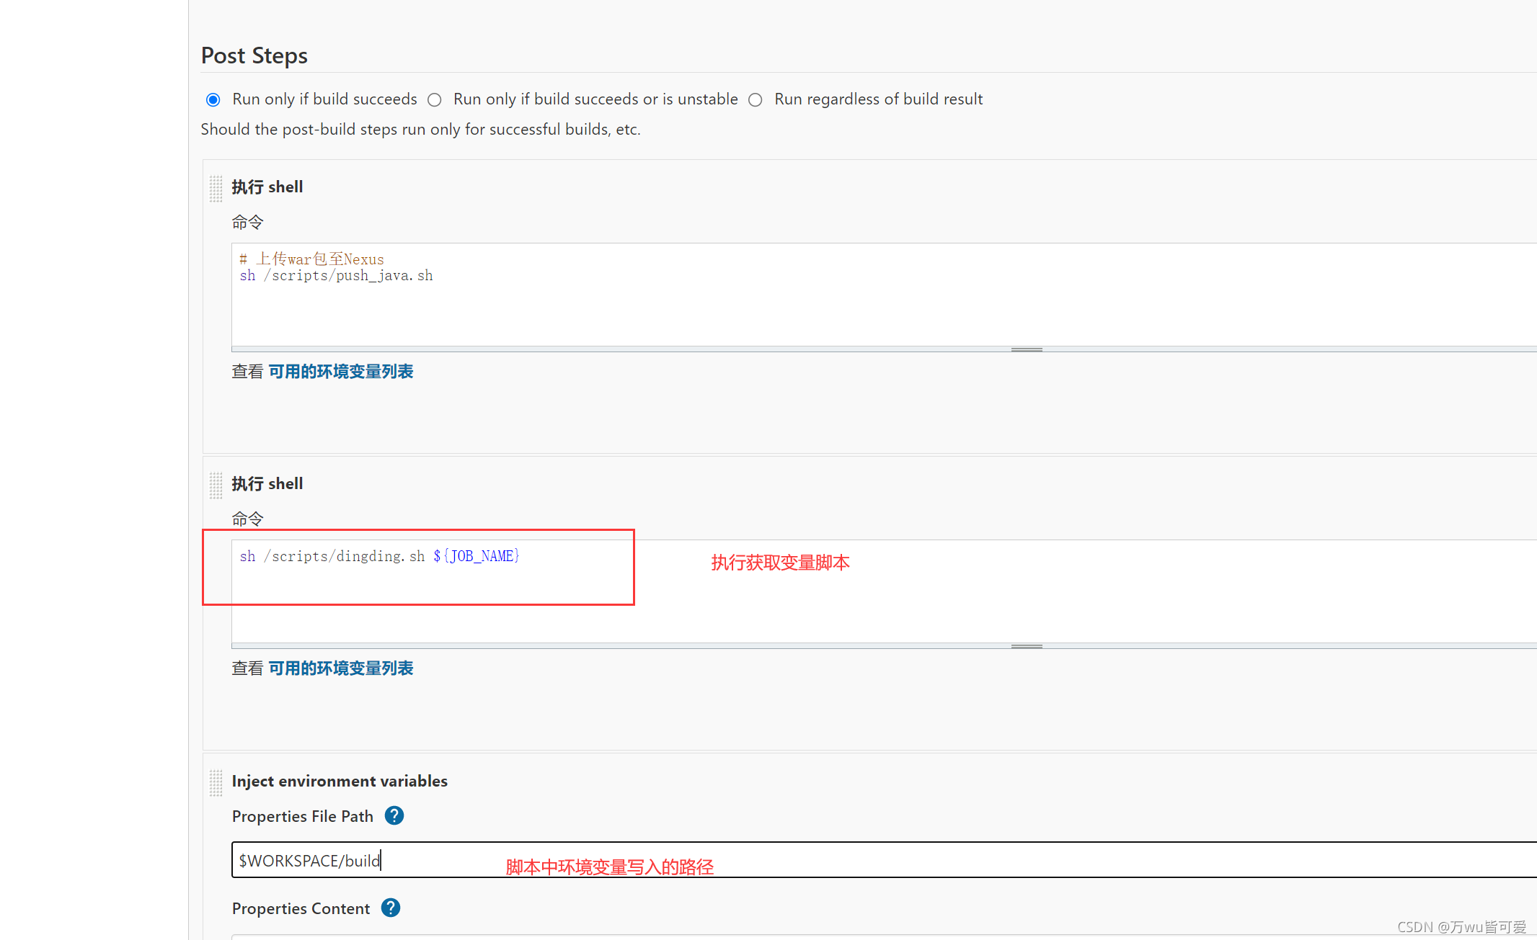This screenshot has height=940, width=1537.
Task: Select 'Run only if build succeeds' radio
Action: [213, 99]
